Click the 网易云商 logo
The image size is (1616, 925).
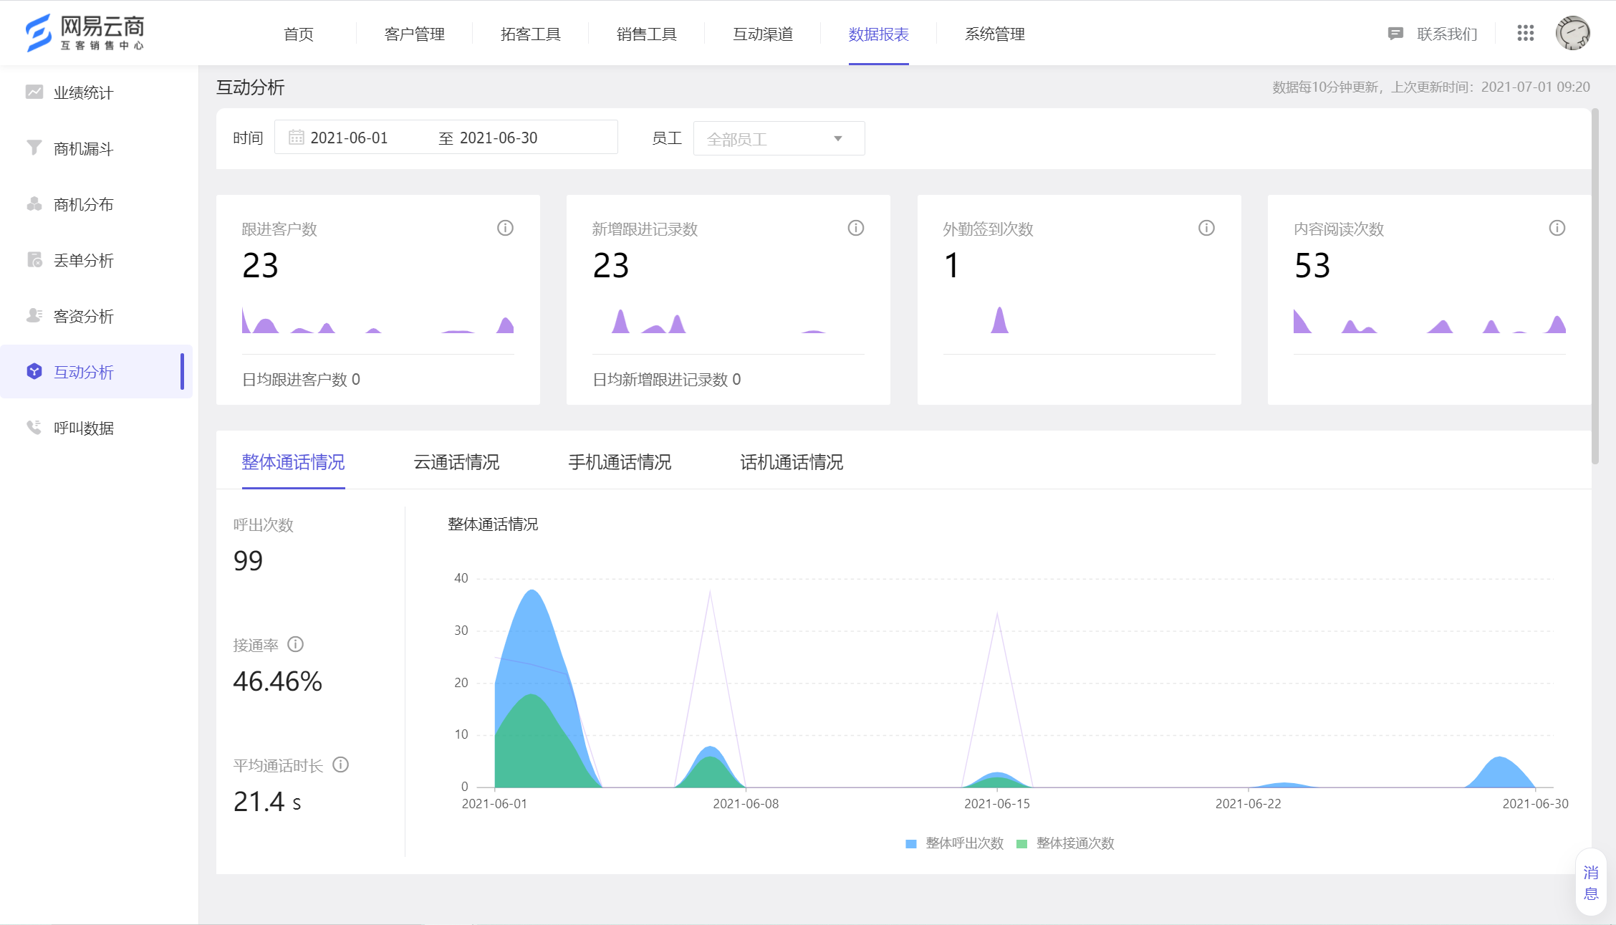coord(85,33)
